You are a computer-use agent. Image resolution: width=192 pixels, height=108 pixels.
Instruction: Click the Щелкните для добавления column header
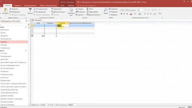pos(82,23)
